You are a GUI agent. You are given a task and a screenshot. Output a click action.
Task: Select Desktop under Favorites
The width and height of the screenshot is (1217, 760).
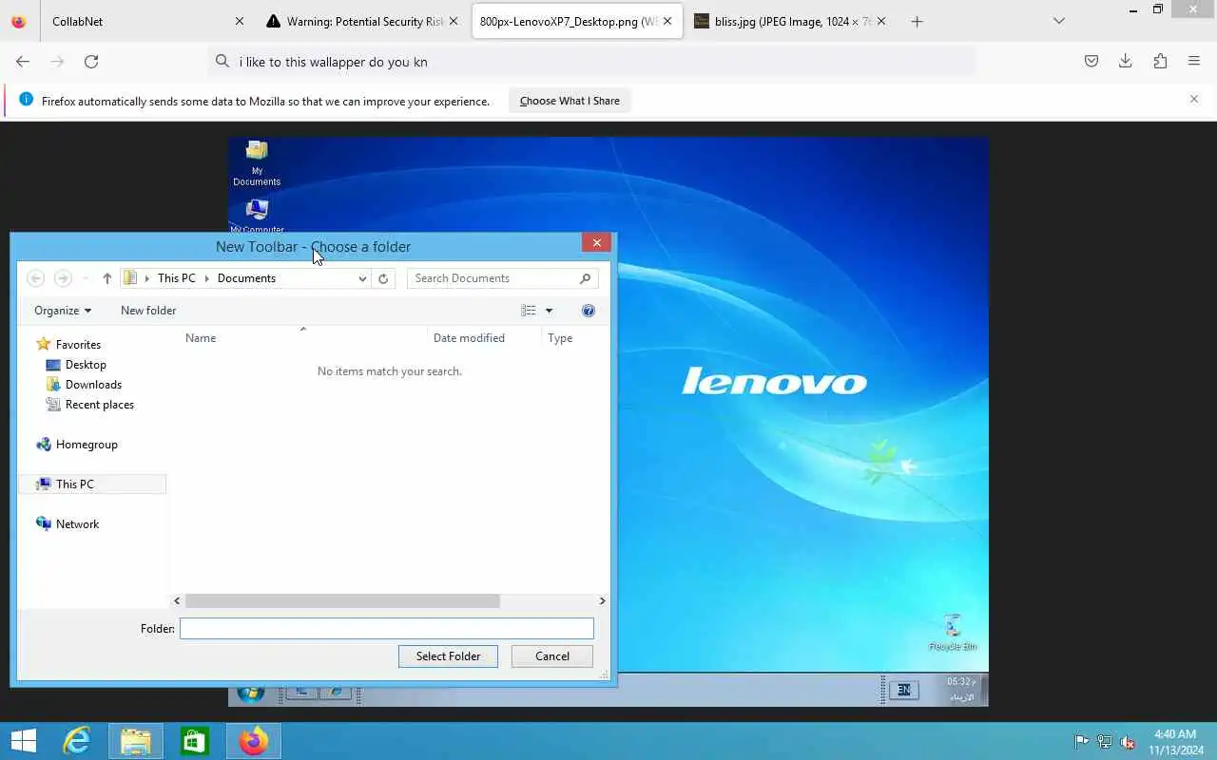(86, 365)
